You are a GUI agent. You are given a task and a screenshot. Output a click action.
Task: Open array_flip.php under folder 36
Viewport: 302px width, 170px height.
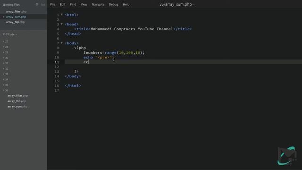point(17,101)
